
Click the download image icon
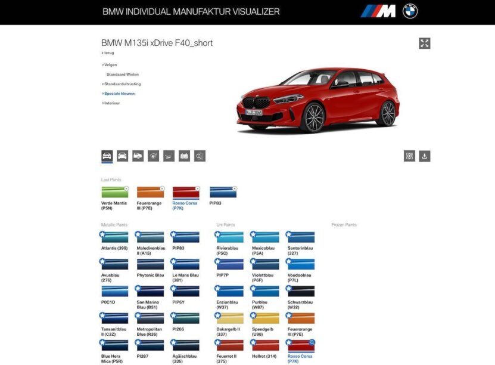point(425,156)
